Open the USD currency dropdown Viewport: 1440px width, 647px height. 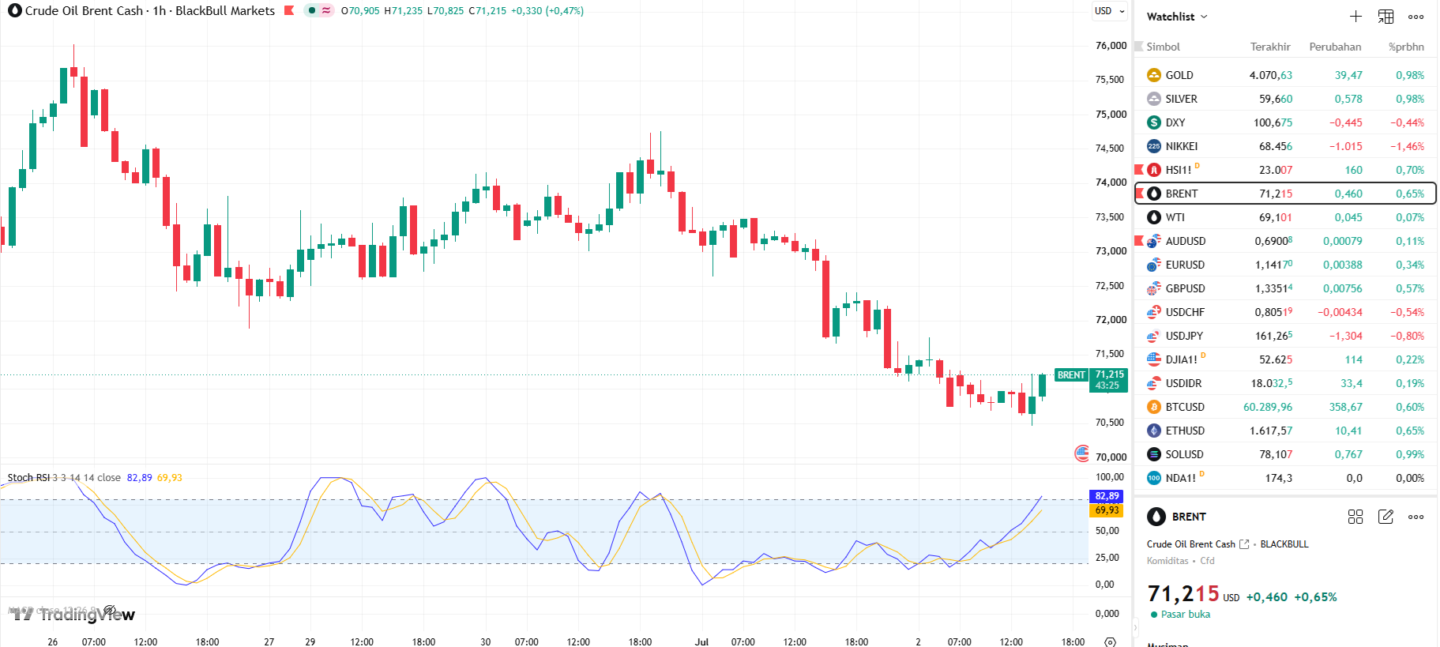pos(1110,11)
